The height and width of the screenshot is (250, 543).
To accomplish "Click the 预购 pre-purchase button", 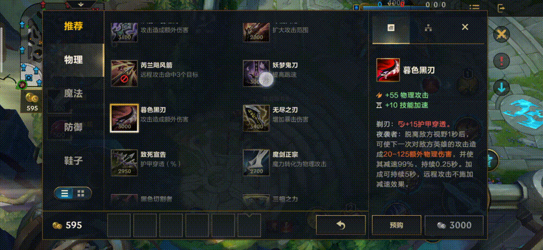I will 396,226.
